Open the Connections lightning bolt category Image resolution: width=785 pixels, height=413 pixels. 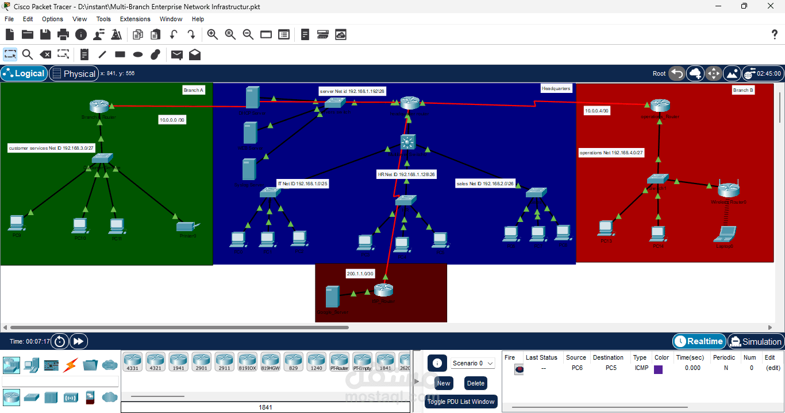pos(69,365)
